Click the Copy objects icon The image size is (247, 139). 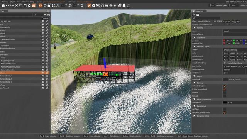pyautogui.click(x=20, y=5)
